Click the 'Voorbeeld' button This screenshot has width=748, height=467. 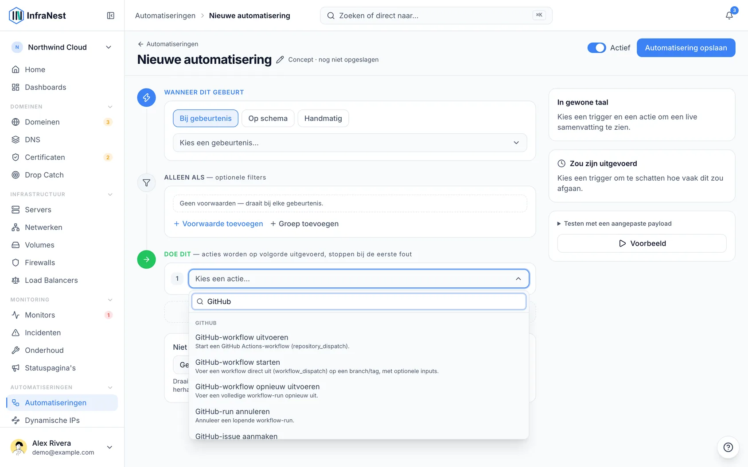[642, 243]
